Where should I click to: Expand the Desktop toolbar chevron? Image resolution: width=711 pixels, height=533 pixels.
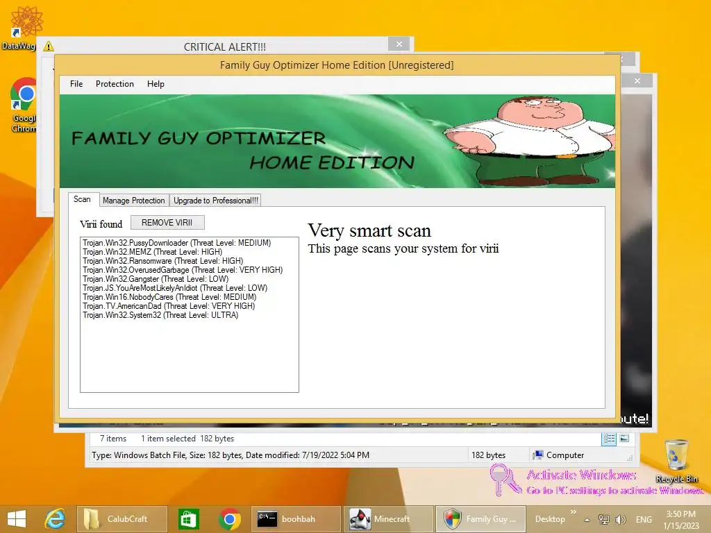coord(573,512)
